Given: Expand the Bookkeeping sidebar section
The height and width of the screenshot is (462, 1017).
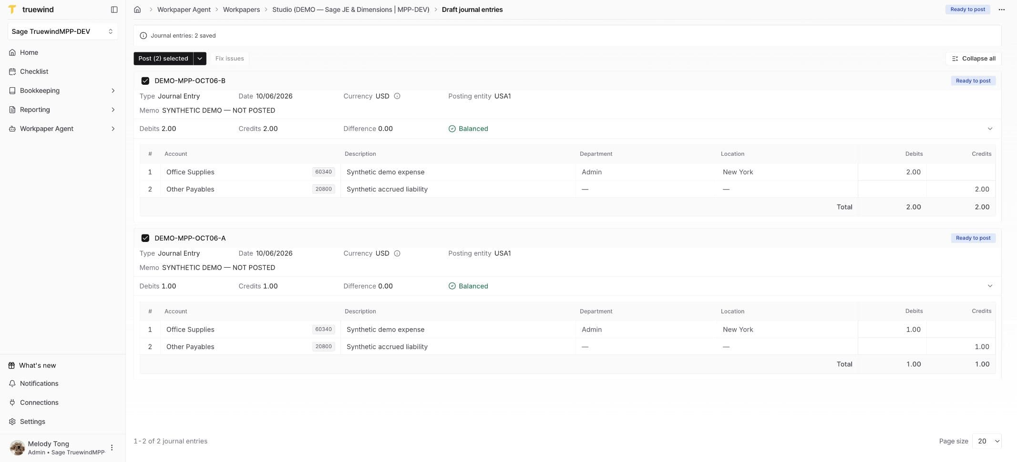Looking at the screenshot, I should pos(62,90).
